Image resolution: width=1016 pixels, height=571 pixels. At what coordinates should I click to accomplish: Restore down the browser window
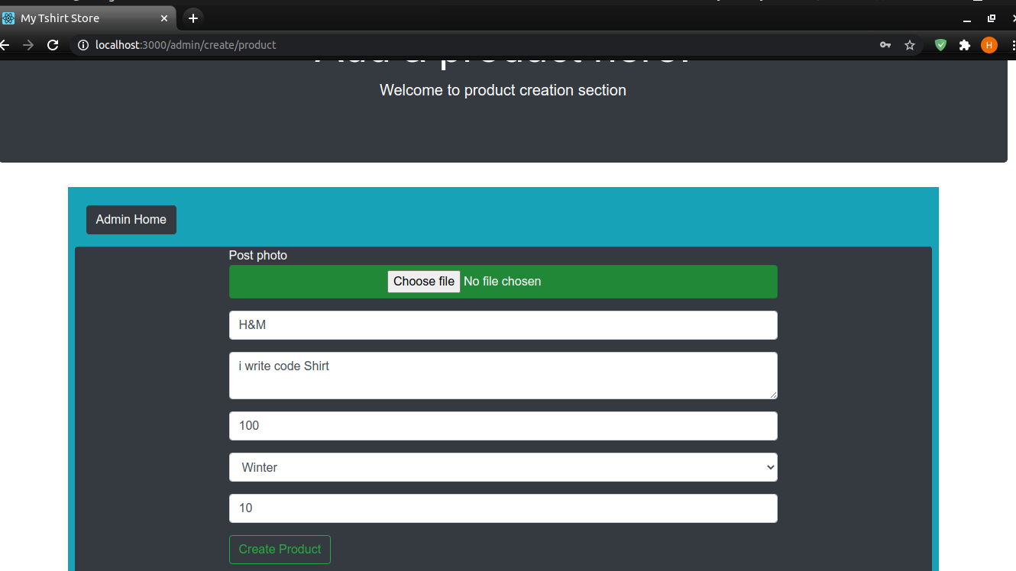coord(992,18)
